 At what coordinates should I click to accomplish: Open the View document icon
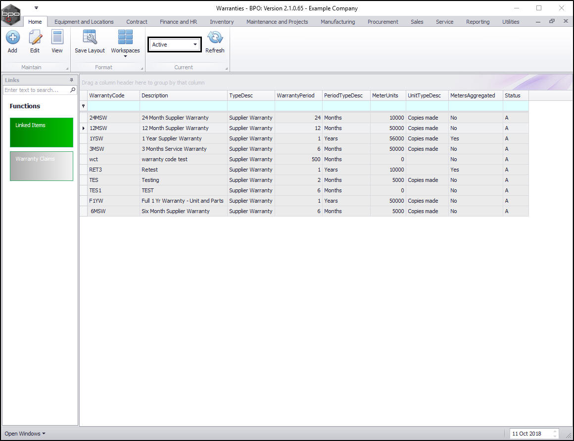(x=57, y=37)
